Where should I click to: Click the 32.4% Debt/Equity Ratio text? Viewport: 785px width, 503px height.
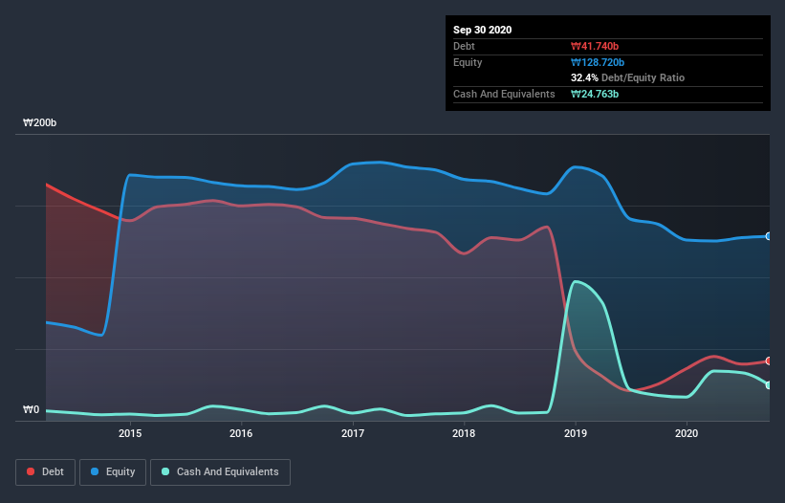(627, 77)
